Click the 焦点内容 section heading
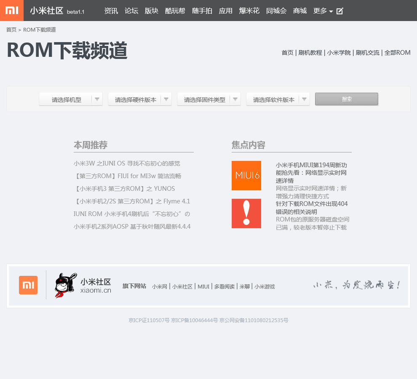417x379 pixels. click(249, 145)
